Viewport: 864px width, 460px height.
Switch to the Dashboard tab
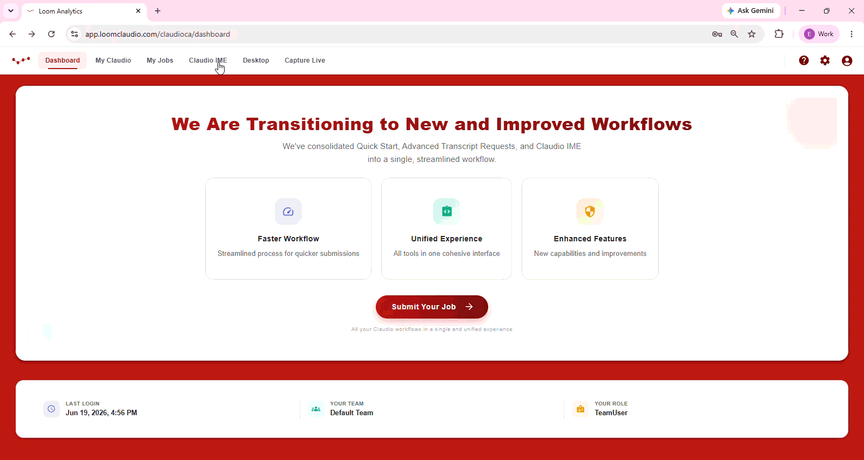[x=63, y=60]
